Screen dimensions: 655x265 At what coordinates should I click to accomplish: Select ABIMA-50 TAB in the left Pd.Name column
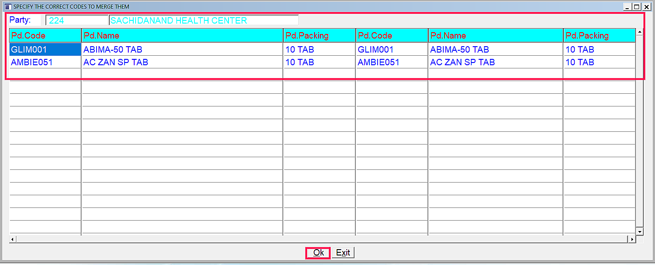pos(182,49)
